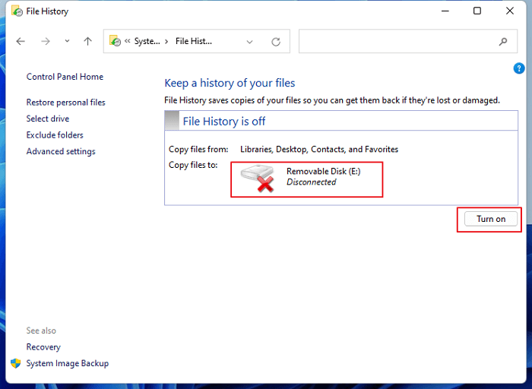
Task: Click the Removable Disk drive icon
Action: click(x=257, y=179)
